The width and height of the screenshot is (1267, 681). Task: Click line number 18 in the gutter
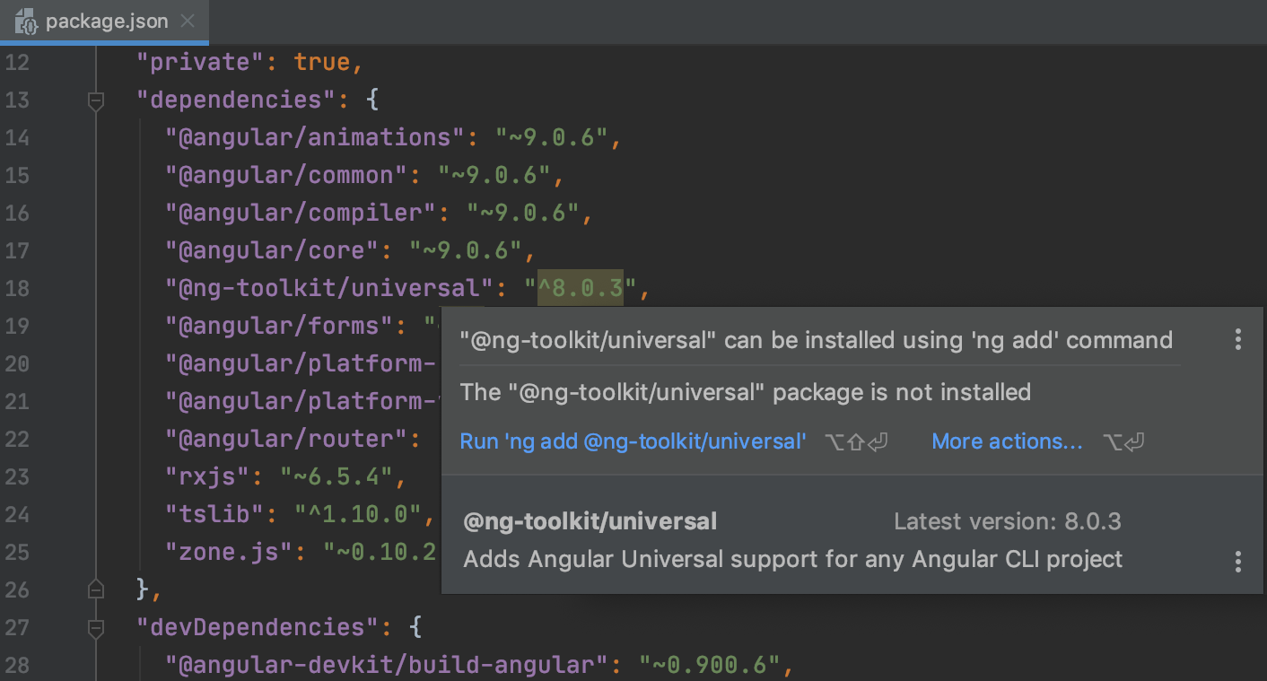click(17, 288)
